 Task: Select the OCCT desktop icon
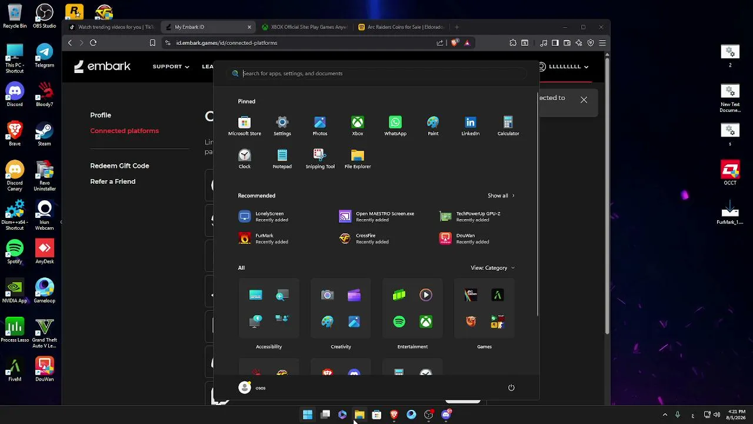click(730, 174)
